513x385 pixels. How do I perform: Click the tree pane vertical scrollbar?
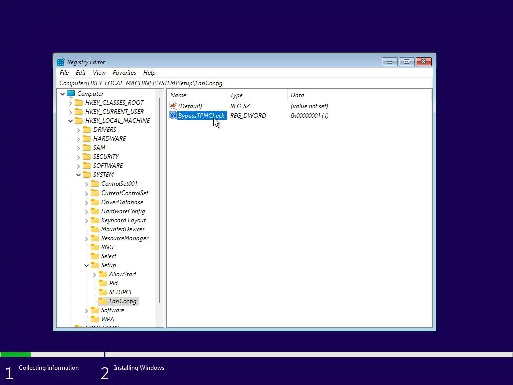coord(160,201)
